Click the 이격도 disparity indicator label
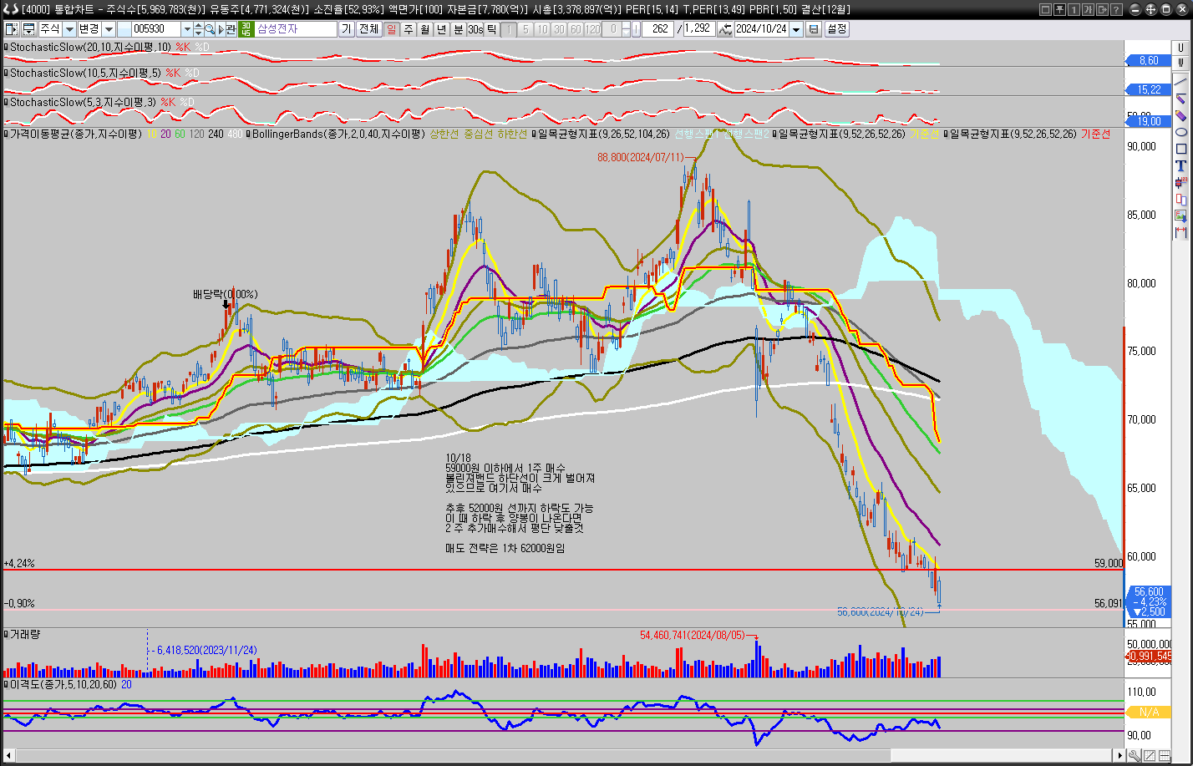Viewport: 1193px width, 766px height. coord(63,684)
